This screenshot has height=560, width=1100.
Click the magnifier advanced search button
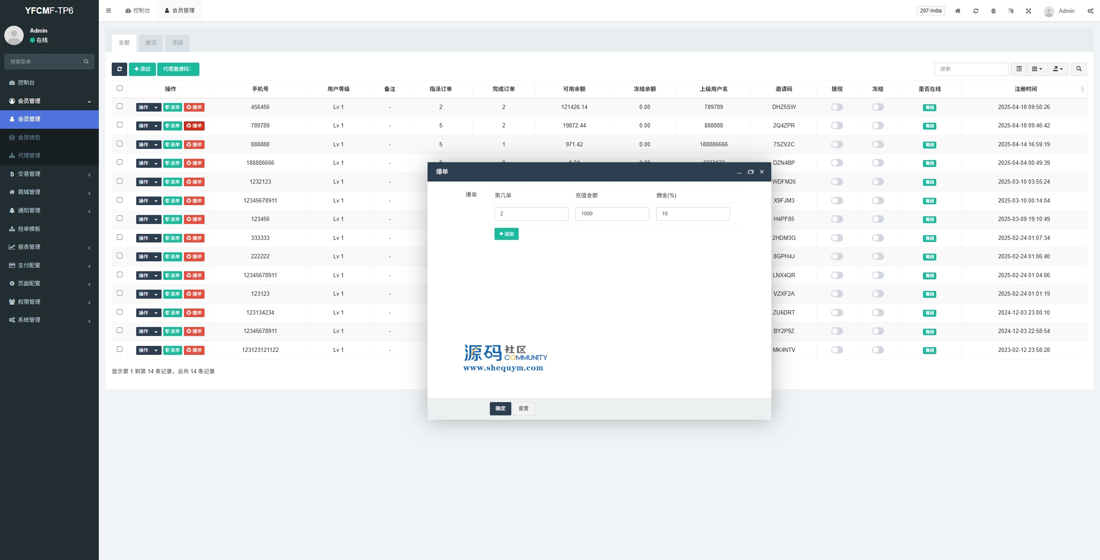1079,69
